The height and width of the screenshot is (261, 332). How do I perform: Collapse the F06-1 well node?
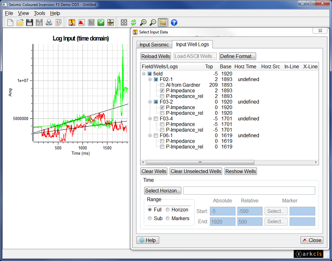tap(150, 136)
